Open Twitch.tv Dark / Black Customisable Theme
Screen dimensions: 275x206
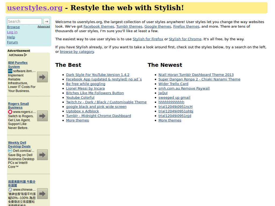106,102
